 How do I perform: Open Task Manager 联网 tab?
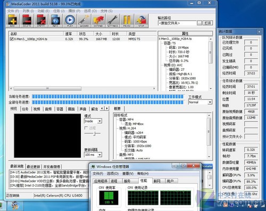click(157, 181)
